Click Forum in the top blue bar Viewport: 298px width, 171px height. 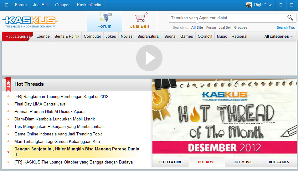[x=21, y=5]
